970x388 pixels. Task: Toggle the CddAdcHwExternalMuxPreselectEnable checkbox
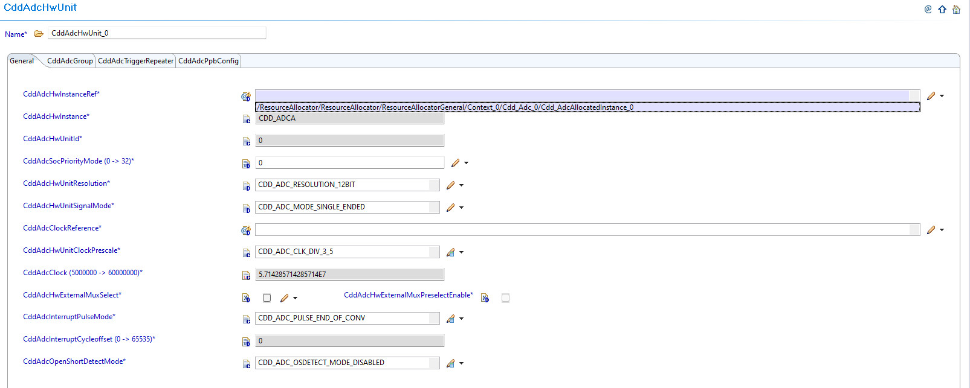pos(505,298)
